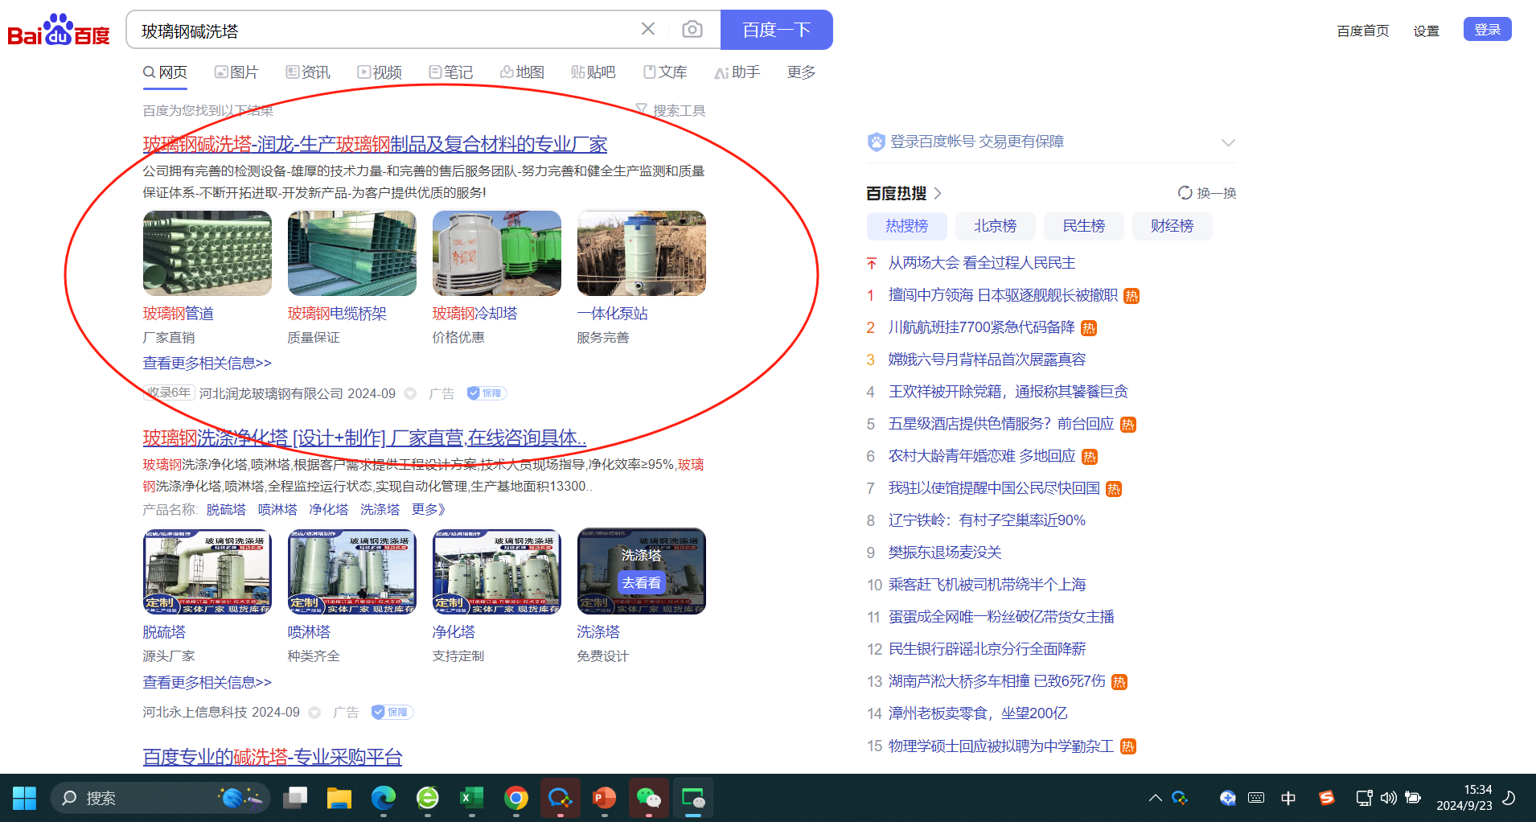Open the 更多 search categories menu
Image resolution: width=1536 pixels, height=822 pixels.
click(x=801, y=72)
